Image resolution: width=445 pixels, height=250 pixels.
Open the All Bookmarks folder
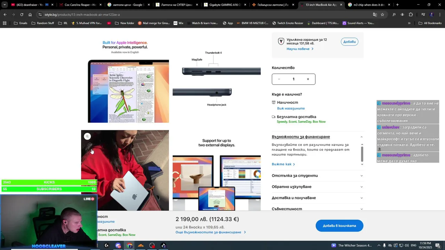coord(430,23)
